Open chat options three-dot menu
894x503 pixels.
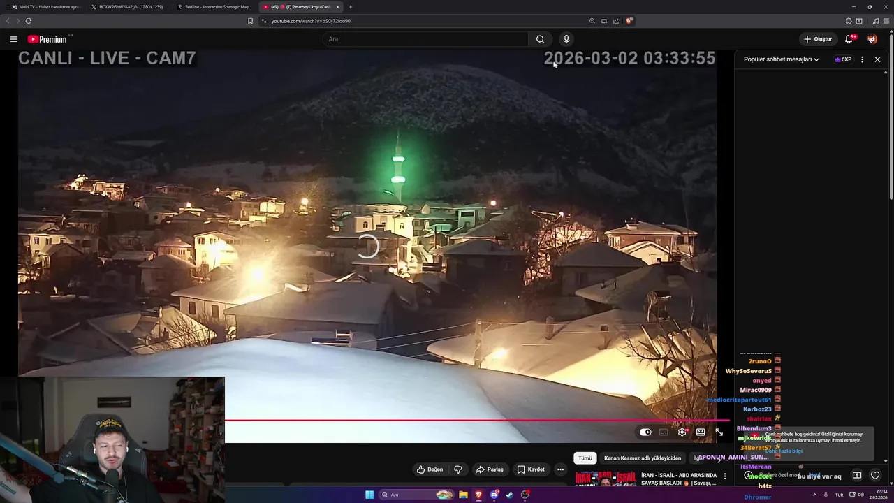862,59
